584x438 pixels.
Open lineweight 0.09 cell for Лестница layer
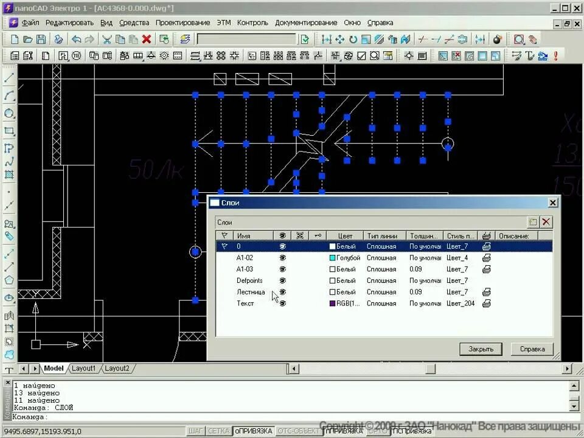click(415, 292)
